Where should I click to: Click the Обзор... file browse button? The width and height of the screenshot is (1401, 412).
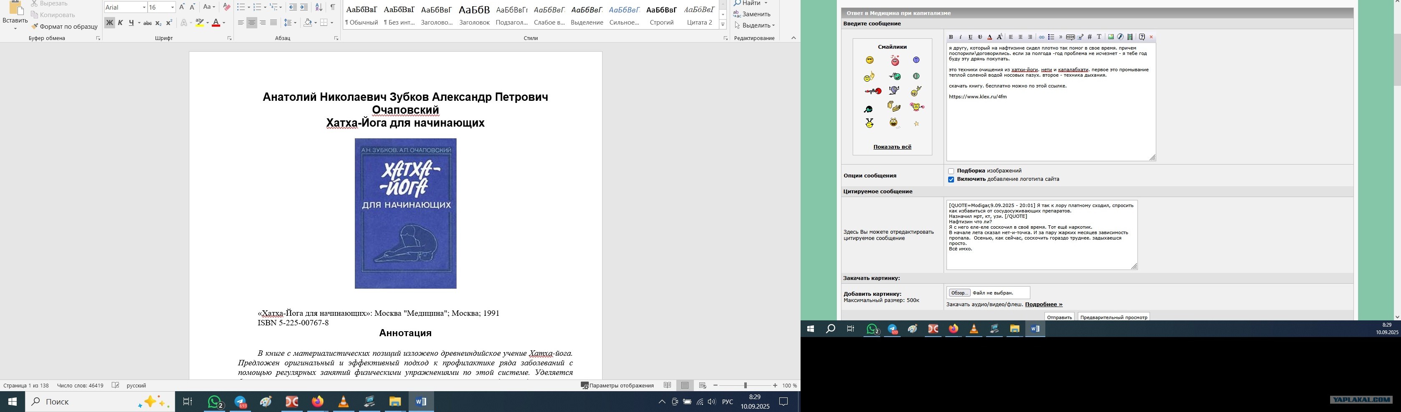coord(959,293)
